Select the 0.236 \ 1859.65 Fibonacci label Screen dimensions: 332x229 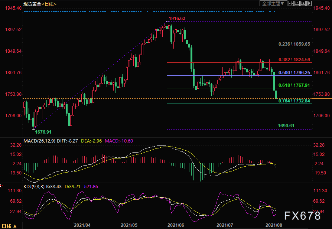[x=294, y=44]
